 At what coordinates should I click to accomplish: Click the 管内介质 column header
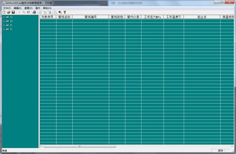point(133,17)
